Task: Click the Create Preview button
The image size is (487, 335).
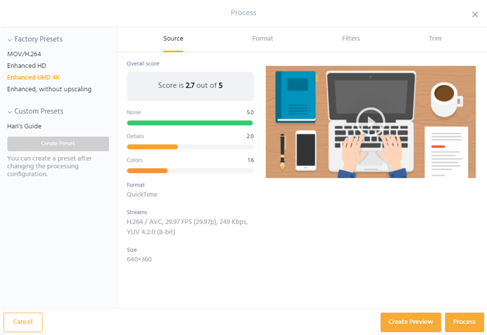Action: tap(410, 322)
